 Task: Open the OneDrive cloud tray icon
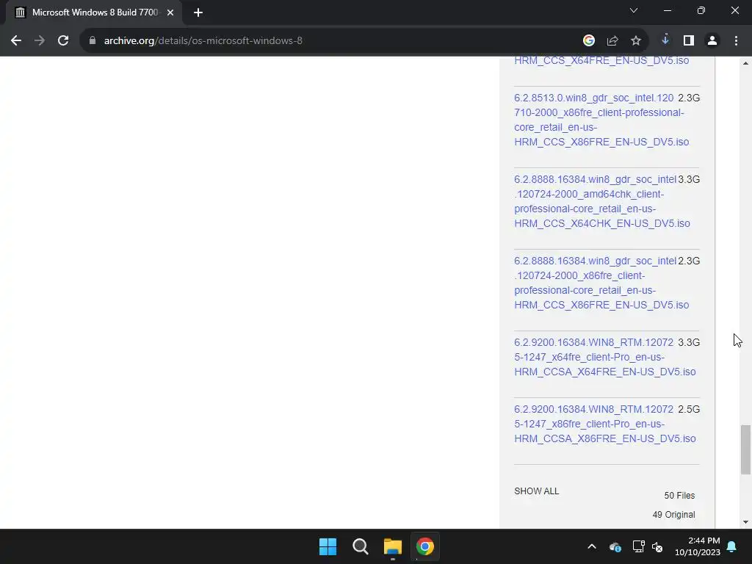[x=615, y=546]
